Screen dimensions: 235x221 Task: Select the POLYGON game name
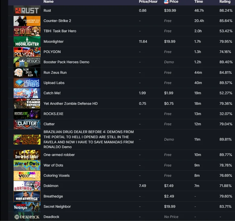[52, 52]
